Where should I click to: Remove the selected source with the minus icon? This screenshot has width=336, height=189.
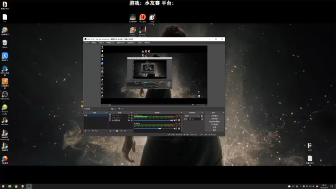[x=113, y=131]
